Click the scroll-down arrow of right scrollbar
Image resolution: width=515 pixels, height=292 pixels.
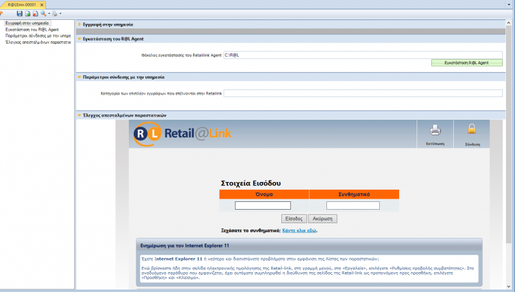coord(509,286)
